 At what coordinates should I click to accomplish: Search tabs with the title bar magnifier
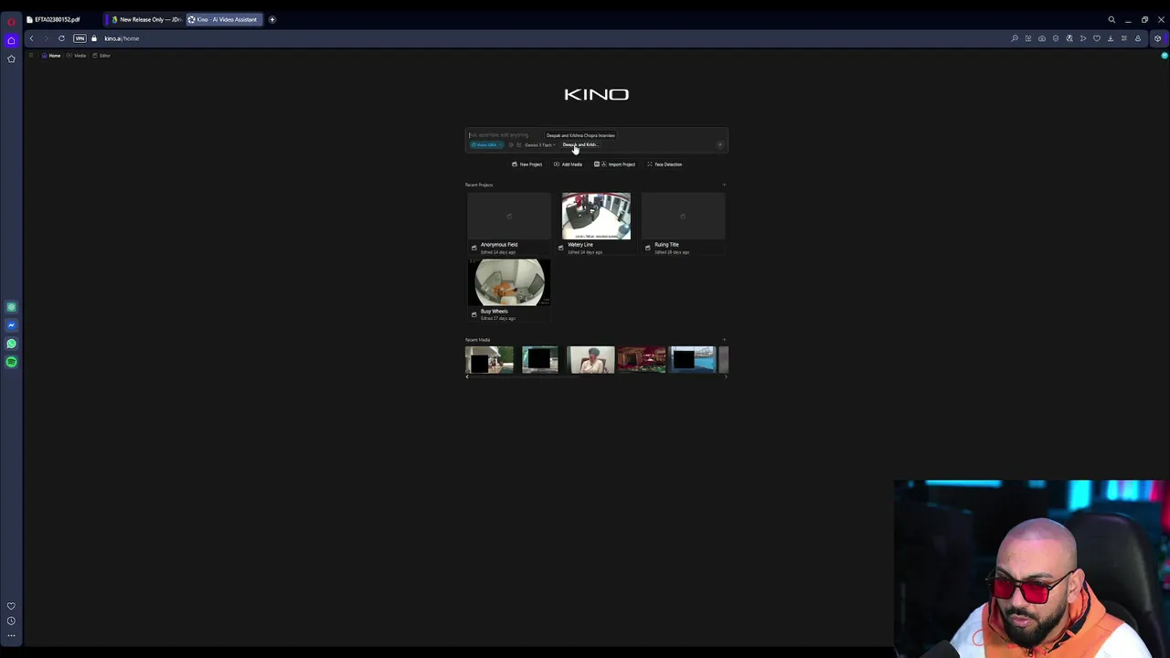1111,19
